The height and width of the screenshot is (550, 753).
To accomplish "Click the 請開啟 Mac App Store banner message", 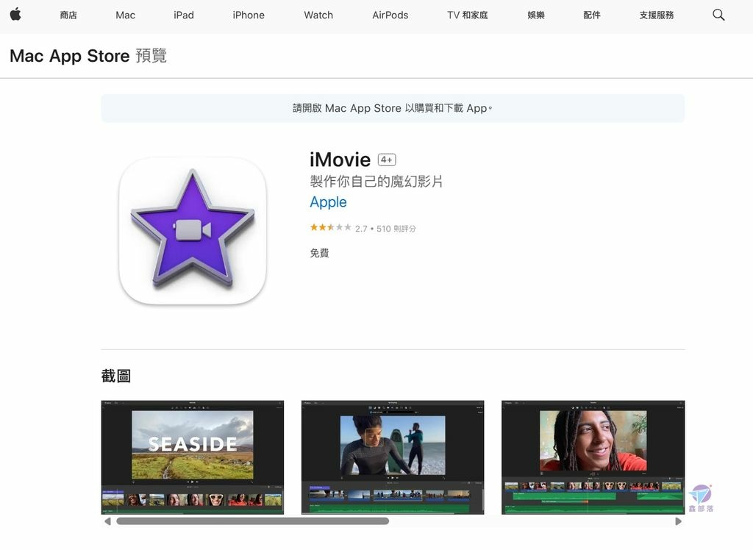I will click(x=393, y=108).
